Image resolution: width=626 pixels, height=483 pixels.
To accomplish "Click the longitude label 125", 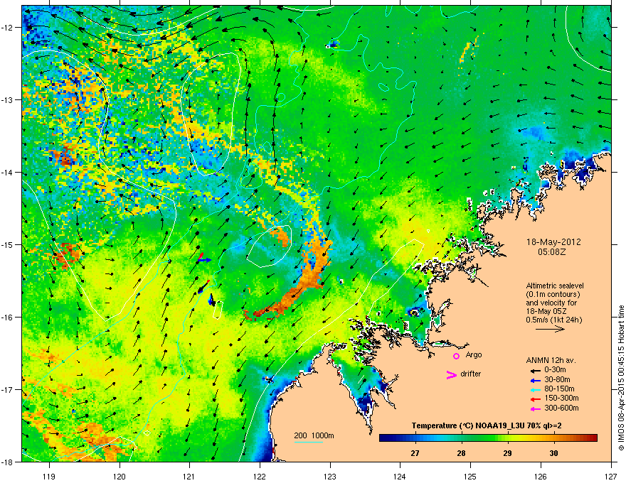I will (470, 476).
